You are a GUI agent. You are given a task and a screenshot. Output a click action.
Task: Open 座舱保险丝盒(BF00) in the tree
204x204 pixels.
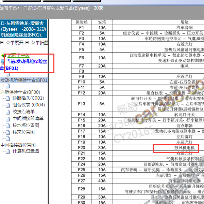[20, 92]
